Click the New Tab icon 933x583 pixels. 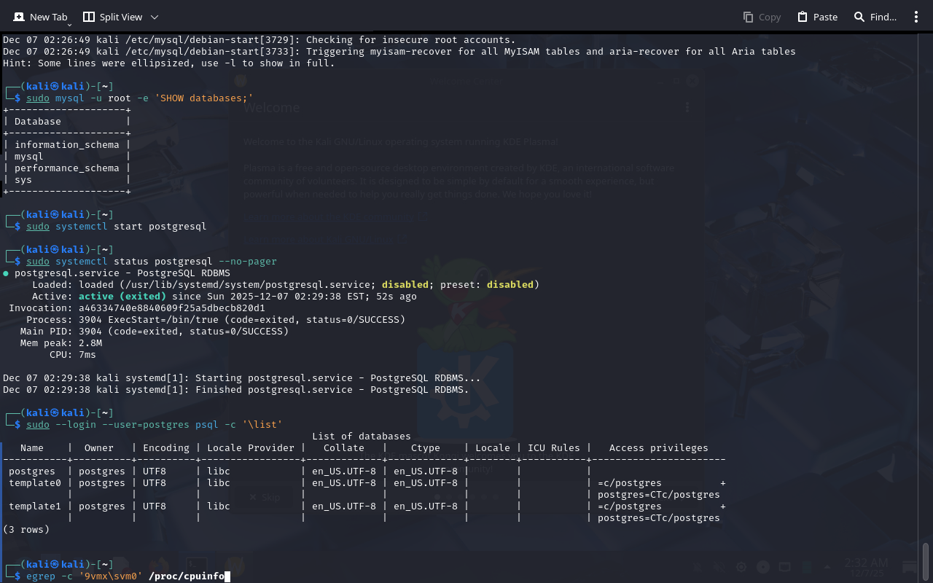coord(19,17)
